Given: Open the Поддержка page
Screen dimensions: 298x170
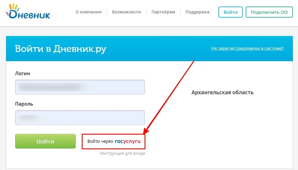Looking at the screenshot, I should pos(198,12).
